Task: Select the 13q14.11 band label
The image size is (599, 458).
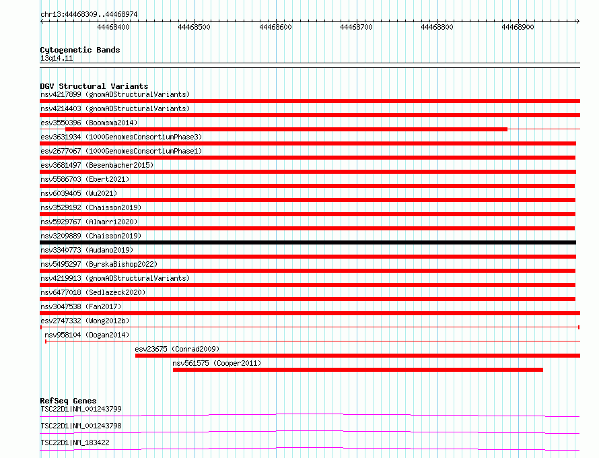Action: click(x=57, y=58)
